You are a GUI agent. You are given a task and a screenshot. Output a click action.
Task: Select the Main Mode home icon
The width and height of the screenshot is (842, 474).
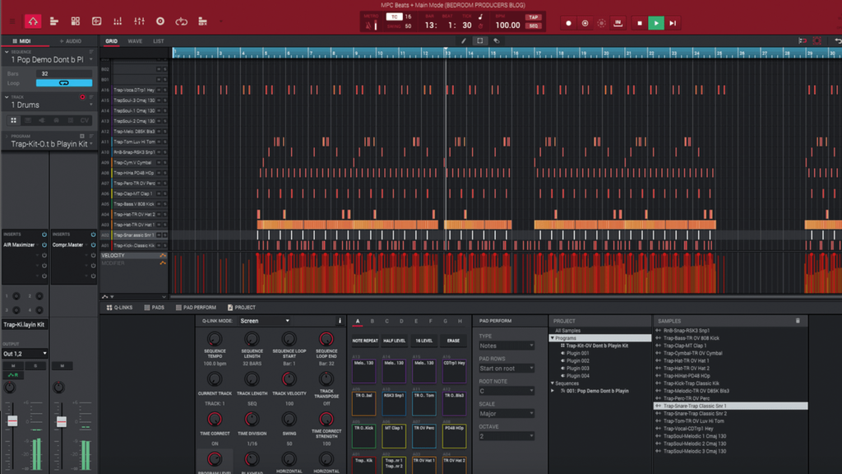pos(33,21)
